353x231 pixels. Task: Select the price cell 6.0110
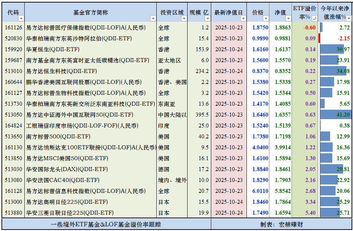point(258,191)
